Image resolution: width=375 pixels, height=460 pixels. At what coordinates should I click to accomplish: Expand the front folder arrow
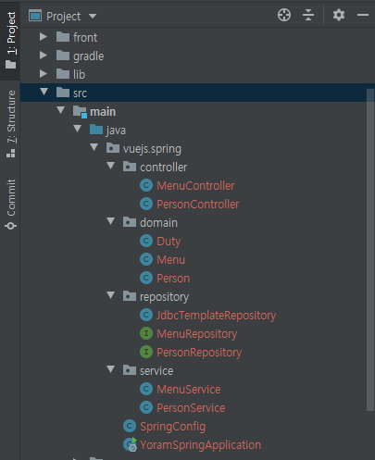(x=44, y=37)
